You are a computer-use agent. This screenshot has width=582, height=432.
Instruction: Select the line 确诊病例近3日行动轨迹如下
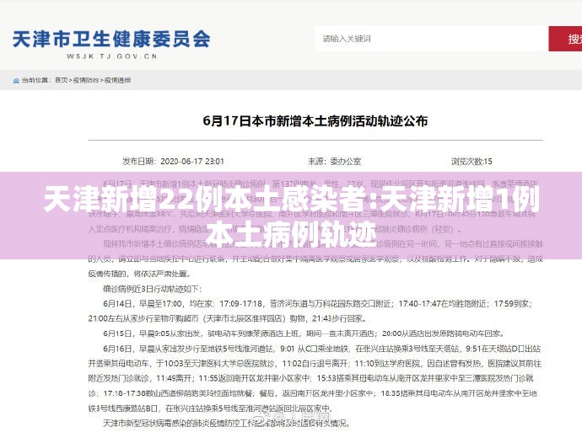(152, 289)
